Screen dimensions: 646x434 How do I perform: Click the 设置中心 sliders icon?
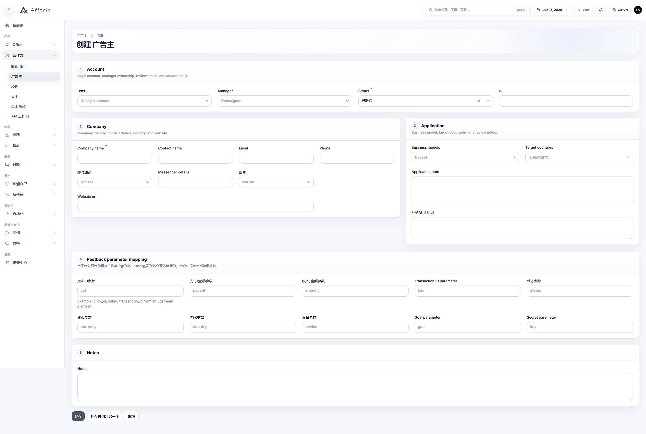coord(8,263)
